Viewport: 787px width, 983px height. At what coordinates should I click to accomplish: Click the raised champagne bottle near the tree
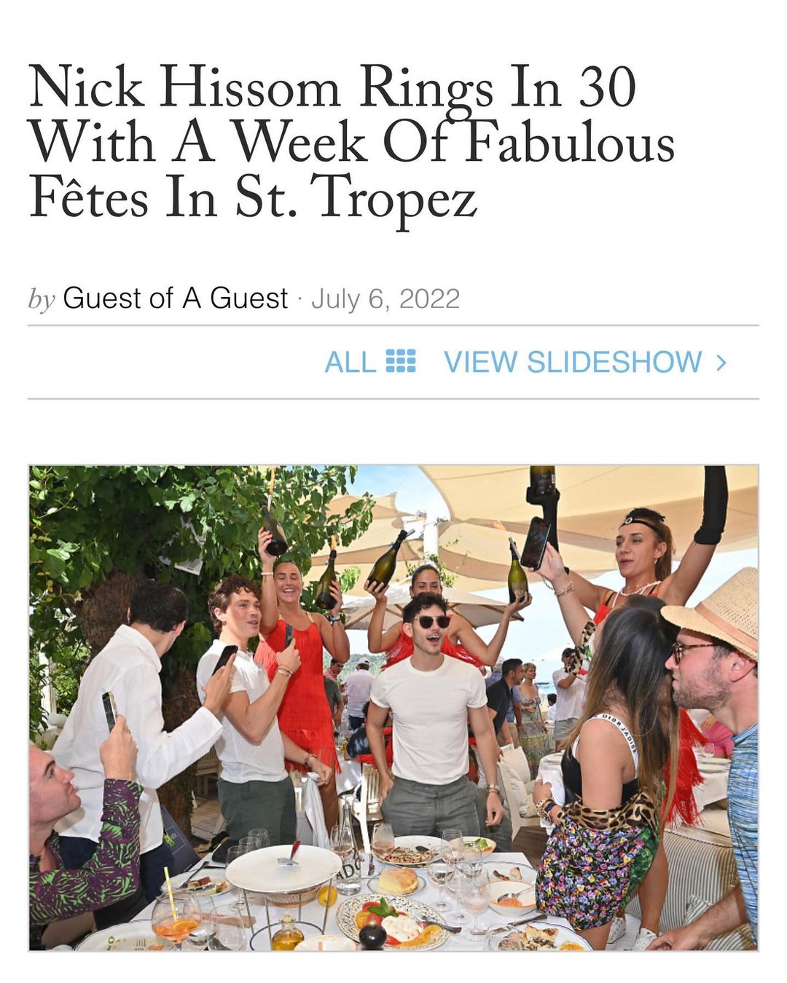tap(274, 526)
